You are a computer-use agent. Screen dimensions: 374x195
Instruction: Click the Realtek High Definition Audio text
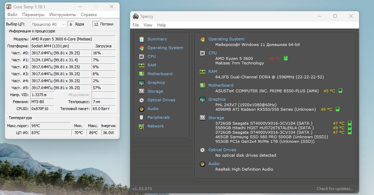pos(244,169)
